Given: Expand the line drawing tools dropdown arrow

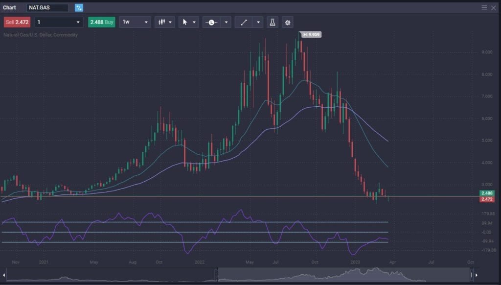Looking at the screenshot, I should tap(258, 22).
